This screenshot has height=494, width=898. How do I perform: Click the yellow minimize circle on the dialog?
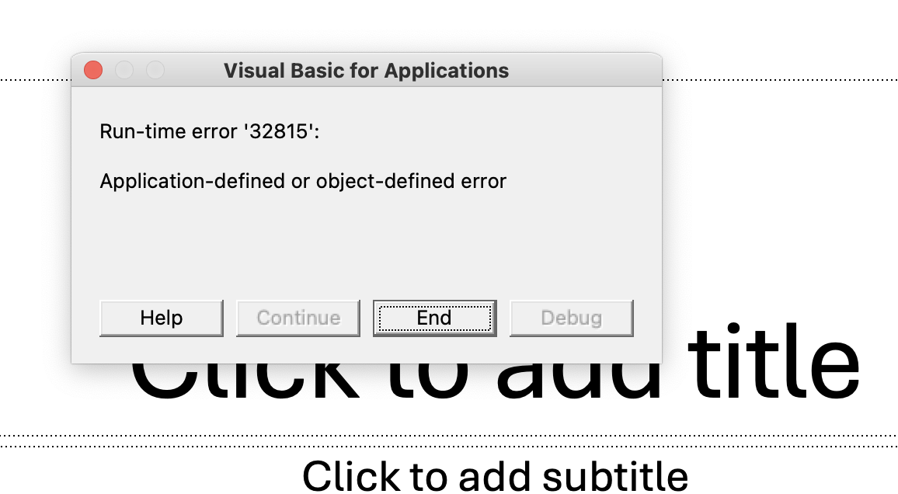pos(124,70)
